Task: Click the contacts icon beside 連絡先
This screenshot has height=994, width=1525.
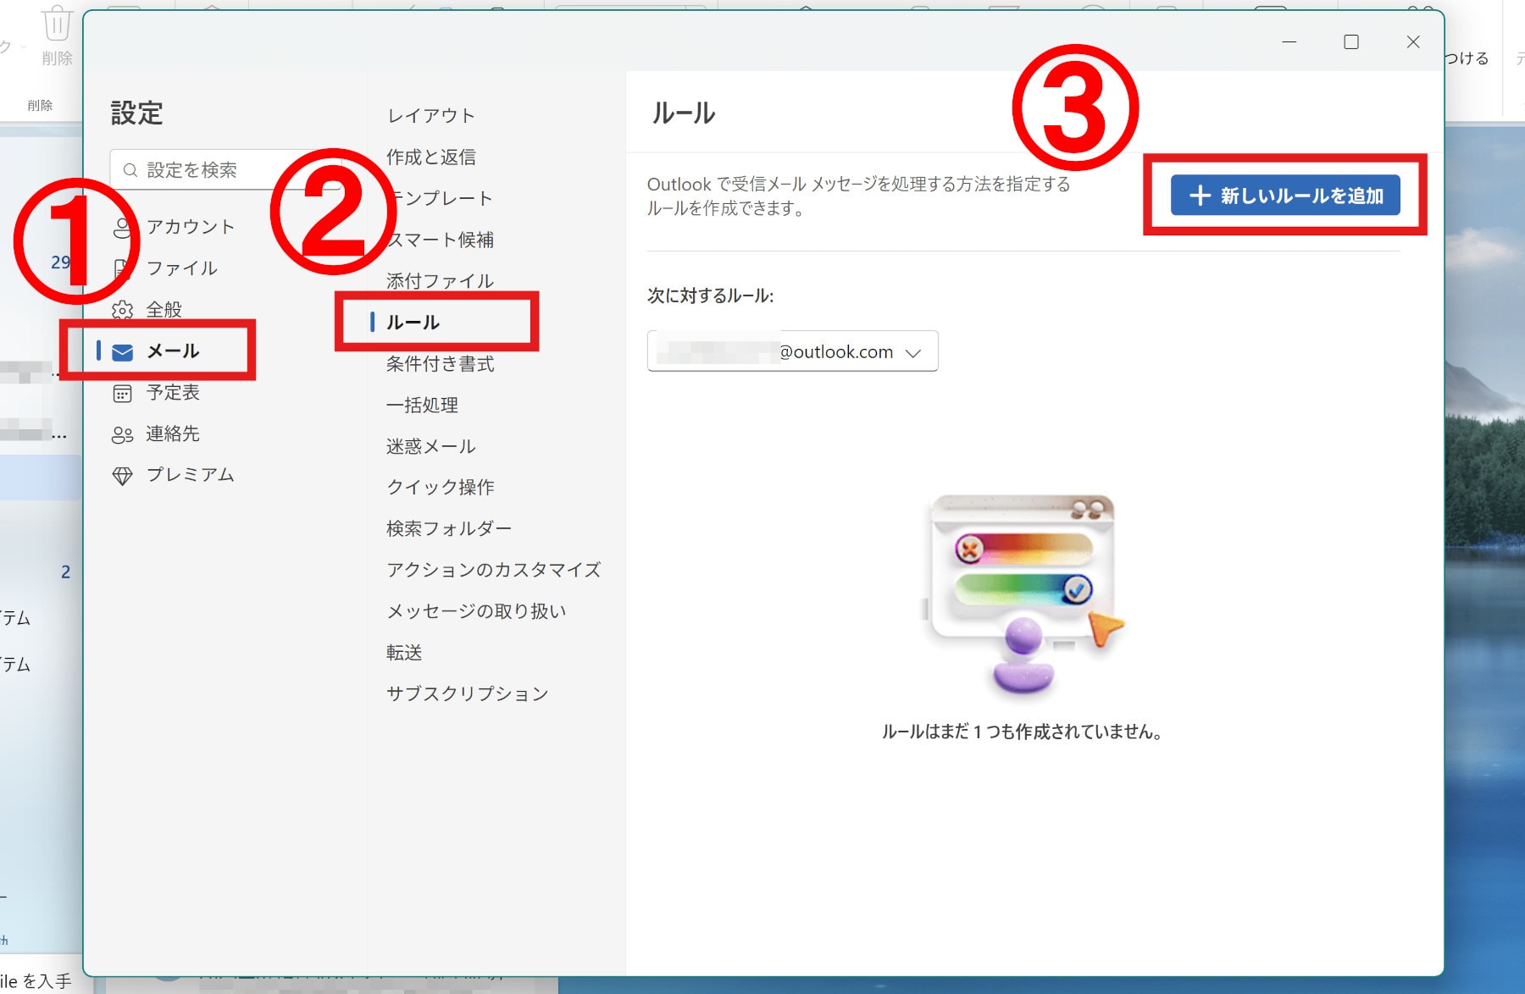Action: coord(123,435)
